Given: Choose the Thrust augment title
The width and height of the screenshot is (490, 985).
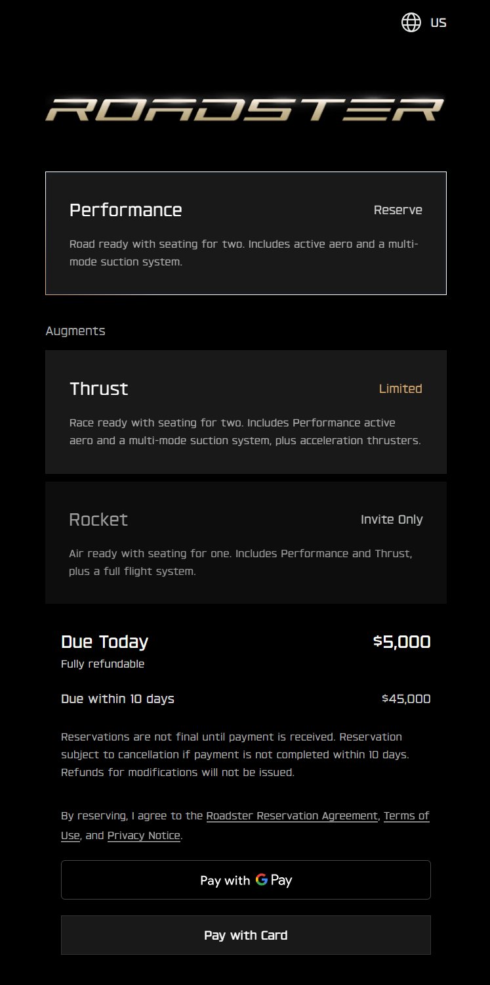Looking at the screenshot, I should (x=99, y=388).
